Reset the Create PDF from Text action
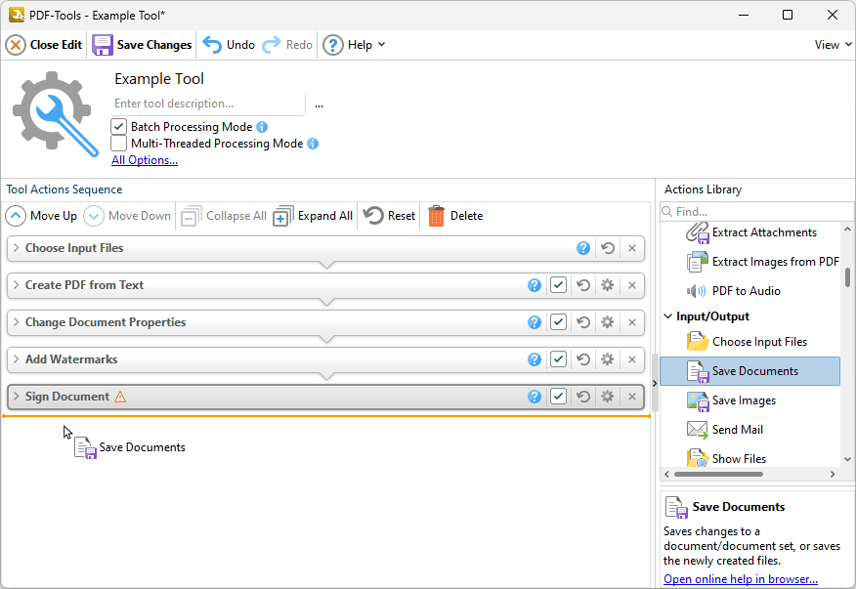 [583, 285]
